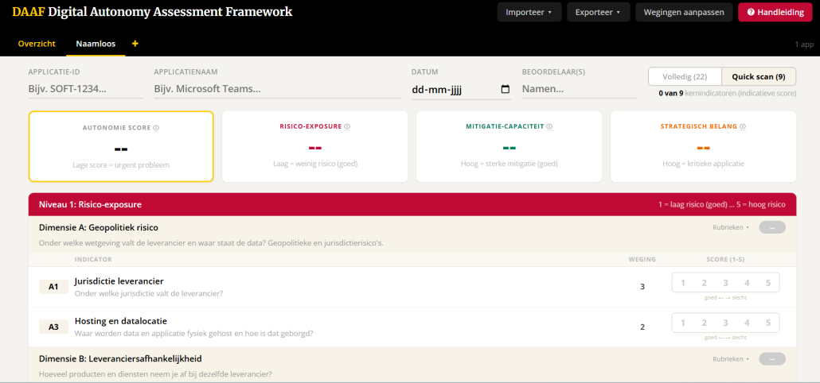The image size is (820, 383).
Task: Add a new application with the plus icon
Action: (x=135, y=43)
